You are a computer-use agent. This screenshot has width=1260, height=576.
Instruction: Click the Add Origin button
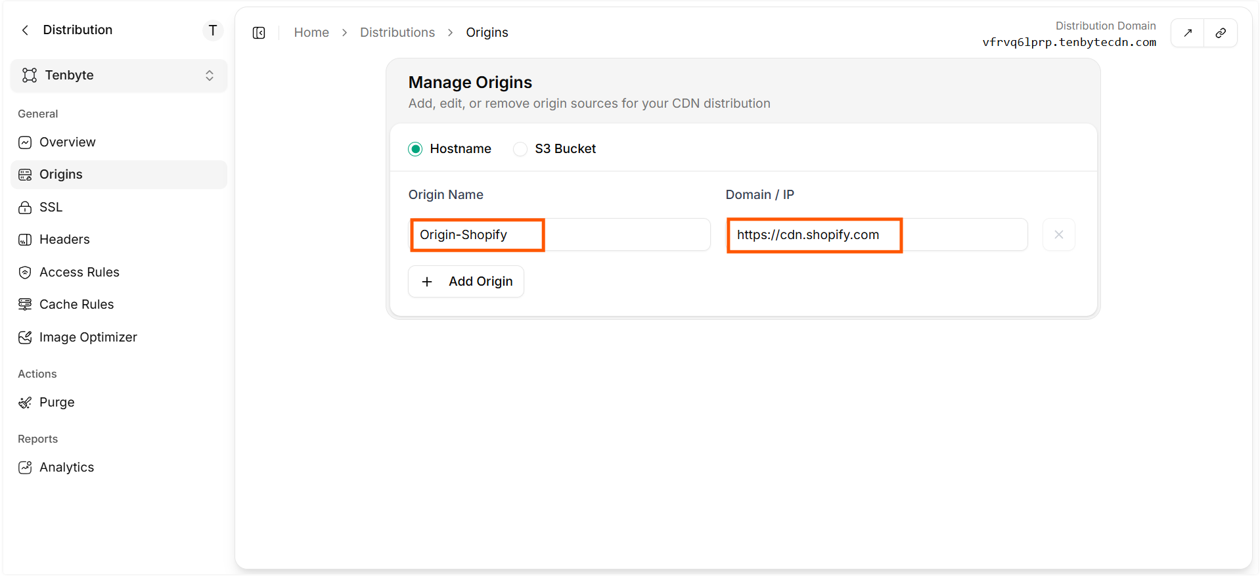(x=466, y=282)
